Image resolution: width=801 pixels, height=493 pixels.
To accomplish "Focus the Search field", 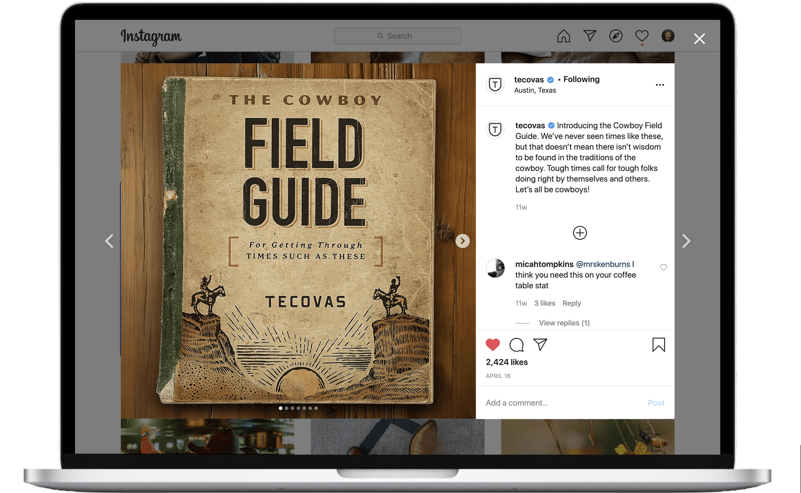I will pos(397,36).
